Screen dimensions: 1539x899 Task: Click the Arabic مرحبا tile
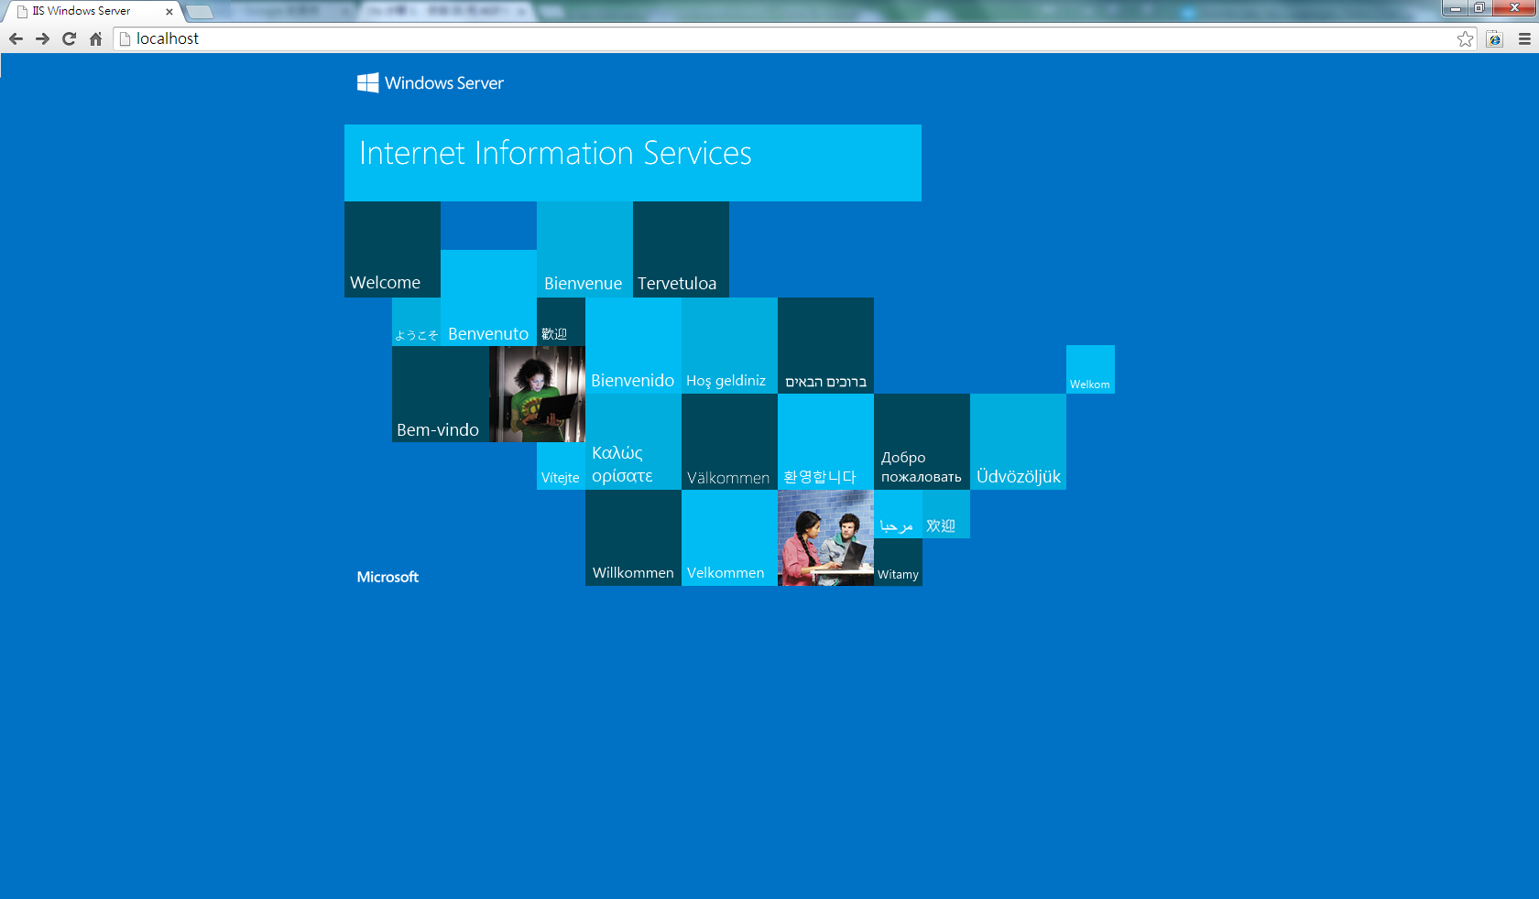[x=898, y=514]
